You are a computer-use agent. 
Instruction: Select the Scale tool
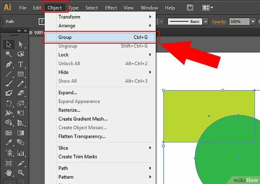[x=21, y=103]
